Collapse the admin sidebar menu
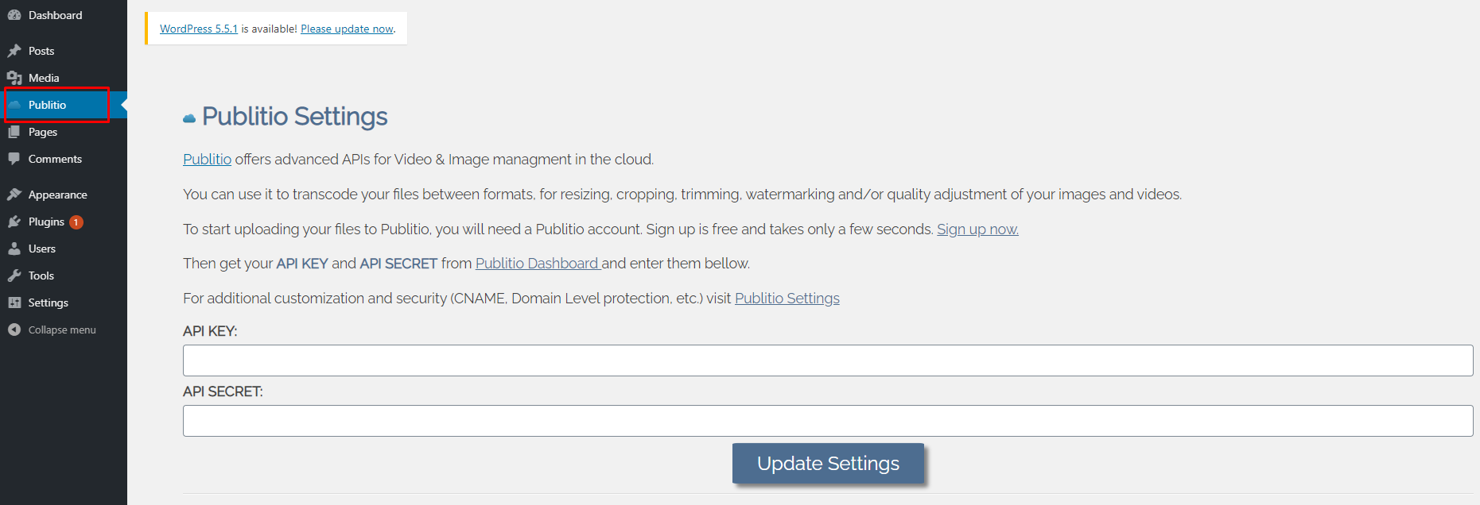The height and width of the screenshot is (505, 1480). pos(64,330)
